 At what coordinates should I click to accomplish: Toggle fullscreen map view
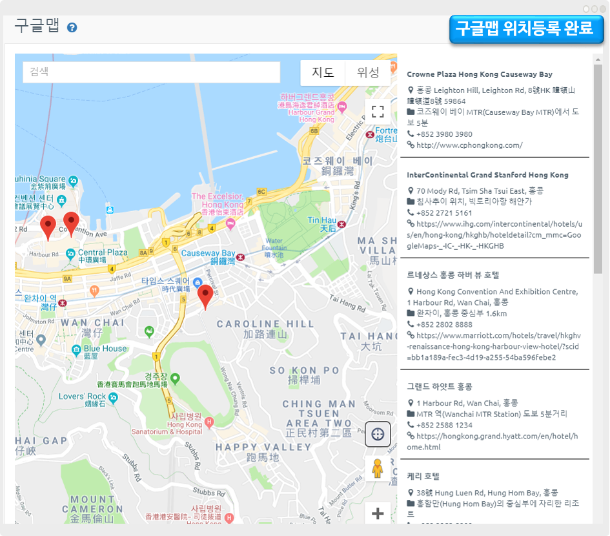(x=378, y=111)
